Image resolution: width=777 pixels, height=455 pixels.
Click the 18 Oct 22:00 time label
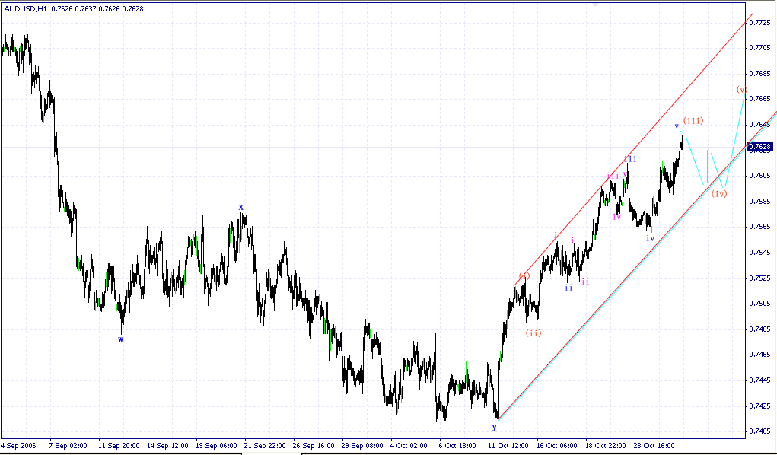606,446
